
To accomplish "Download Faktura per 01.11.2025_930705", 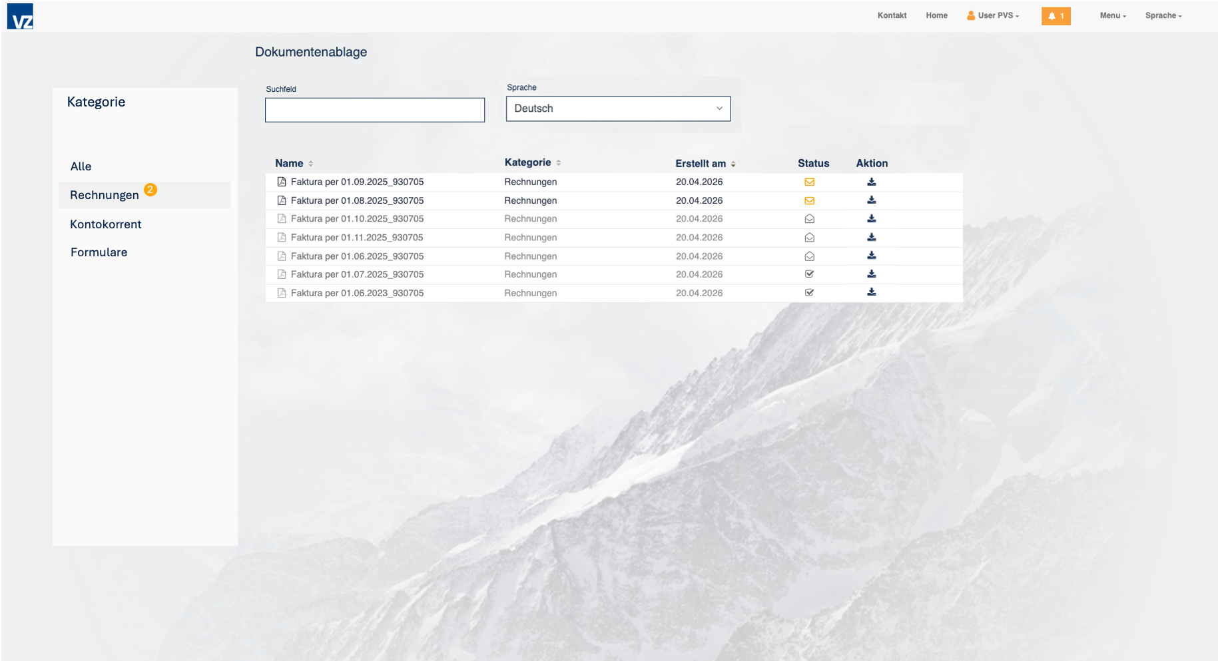I will click(871, 238).
